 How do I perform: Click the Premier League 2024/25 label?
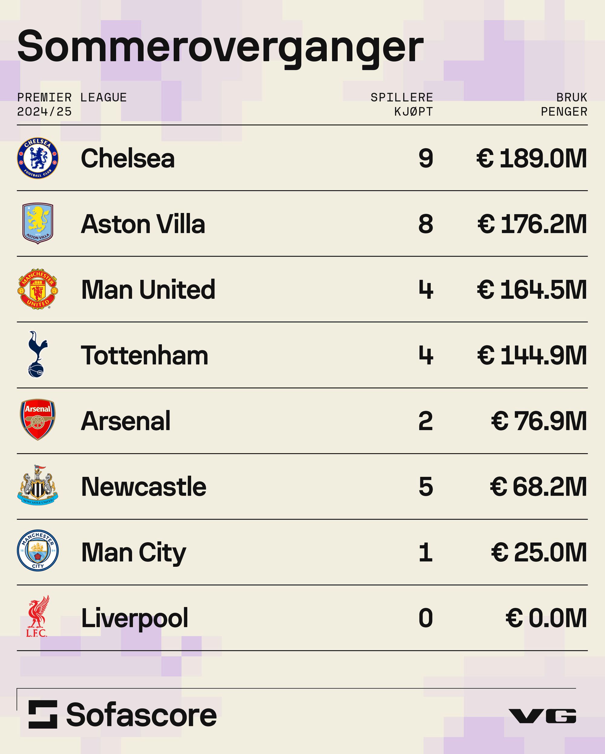pyautogui.click(x=72, y=104)
